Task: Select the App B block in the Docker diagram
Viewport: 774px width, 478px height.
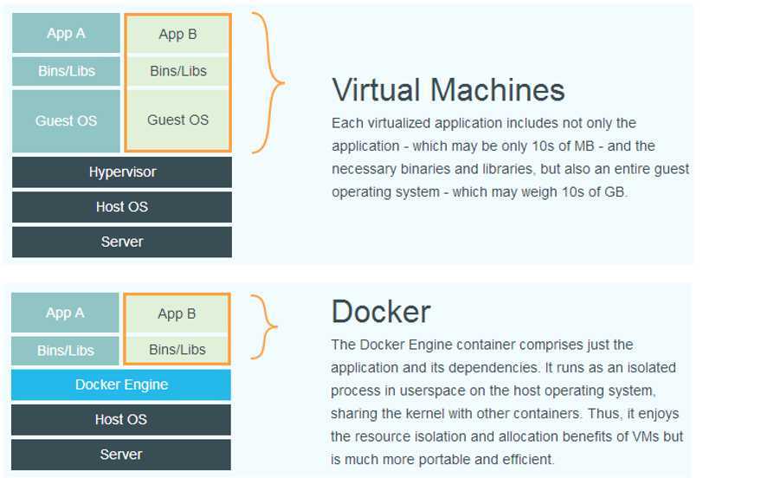Action: pyautogui.click(x=177, y=313)
